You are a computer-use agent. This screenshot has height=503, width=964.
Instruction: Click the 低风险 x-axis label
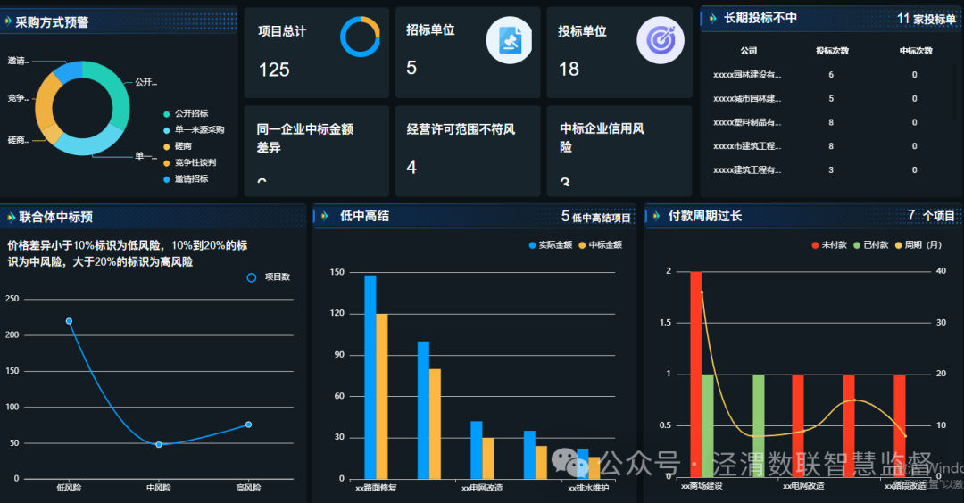69,488
